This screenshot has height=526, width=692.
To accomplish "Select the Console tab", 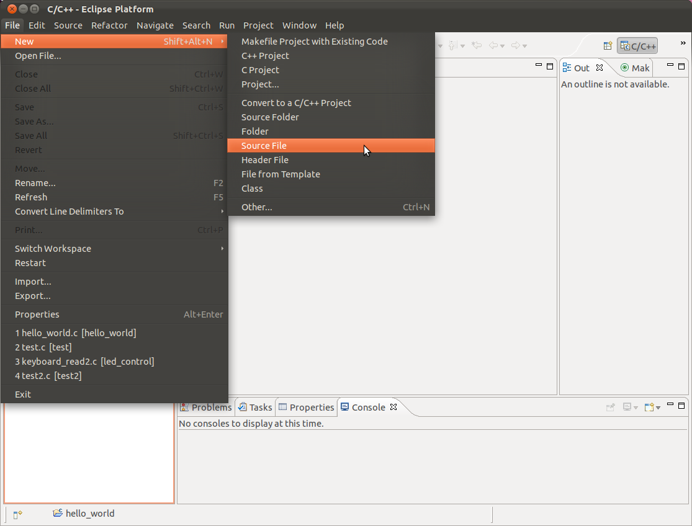I will (x=363, y=407).
